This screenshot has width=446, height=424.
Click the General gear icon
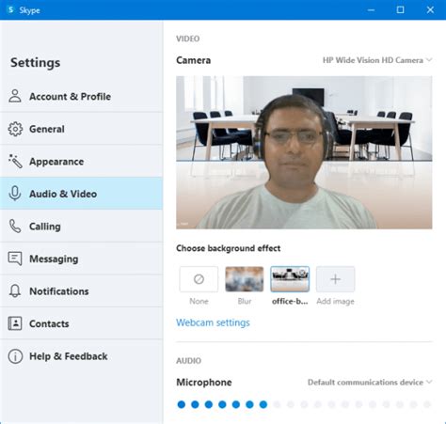point(15,129)
